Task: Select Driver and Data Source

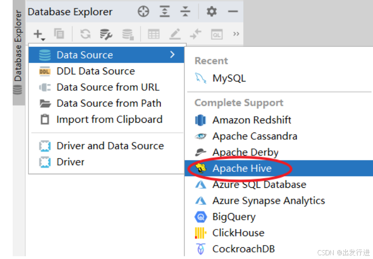Action: (106, 146)
